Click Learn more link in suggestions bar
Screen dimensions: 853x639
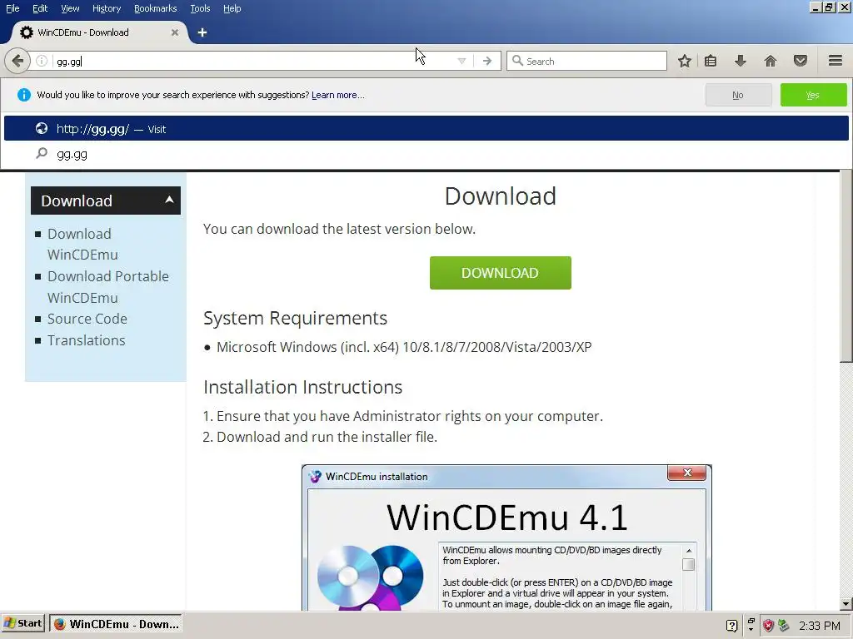click(x=338, y=95)
